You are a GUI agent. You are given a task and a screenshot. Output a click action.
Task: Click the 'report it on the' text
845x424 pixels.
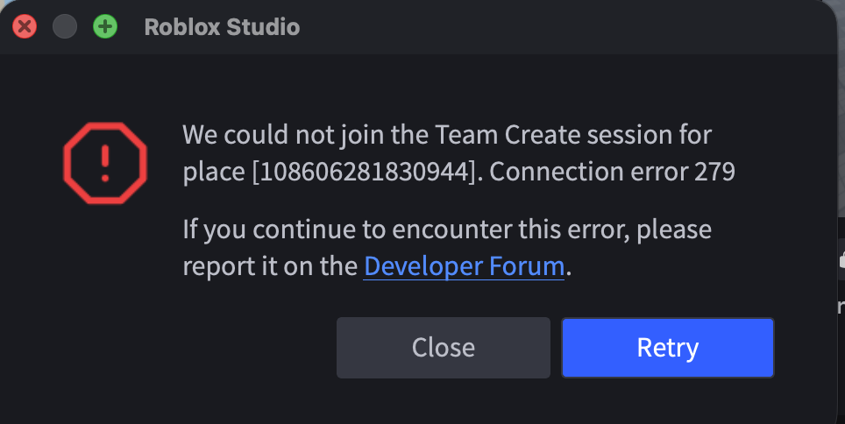(270, 266)
